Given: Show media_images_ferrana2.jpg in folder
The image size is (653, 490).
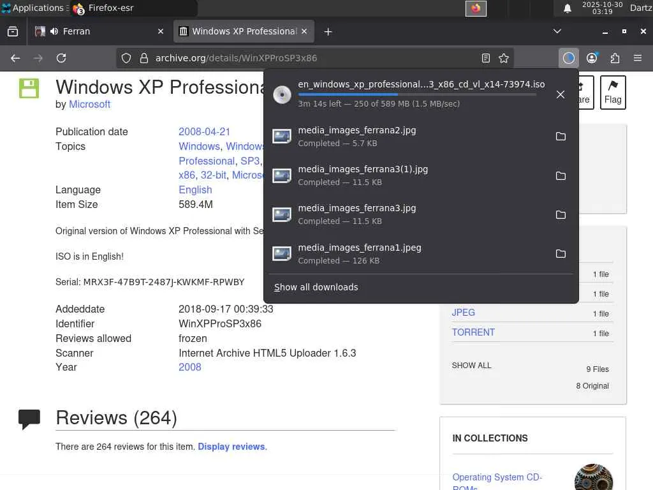Looking at the screenshot, I should 561,137.
